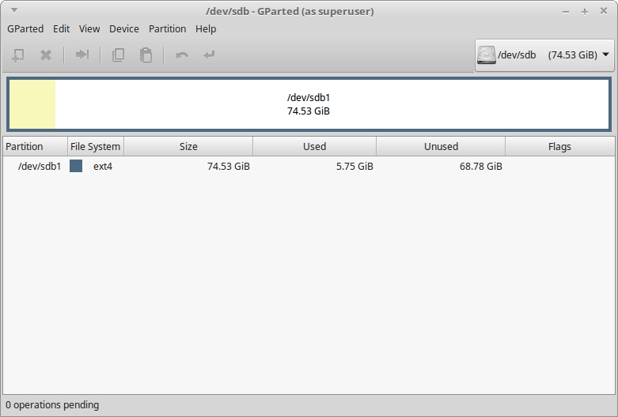Click the Partition column header
Image resolution: width=618 pixels, height=417 pixels.
pyautogui.click(x=36, y=146)
